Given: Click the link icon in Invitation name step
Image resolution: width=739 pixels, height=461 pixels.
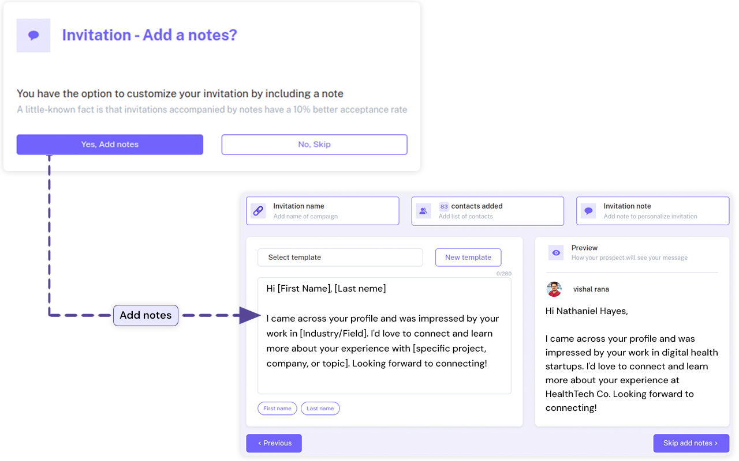Looking at the screenshot, I should (x=258, y=211).
